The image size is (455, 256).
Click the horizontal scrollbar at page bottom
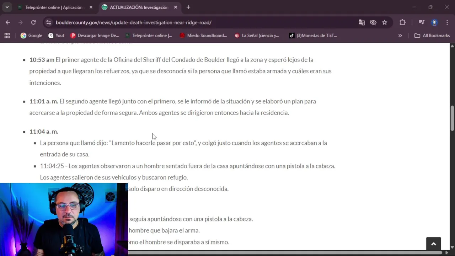[285, 253]
